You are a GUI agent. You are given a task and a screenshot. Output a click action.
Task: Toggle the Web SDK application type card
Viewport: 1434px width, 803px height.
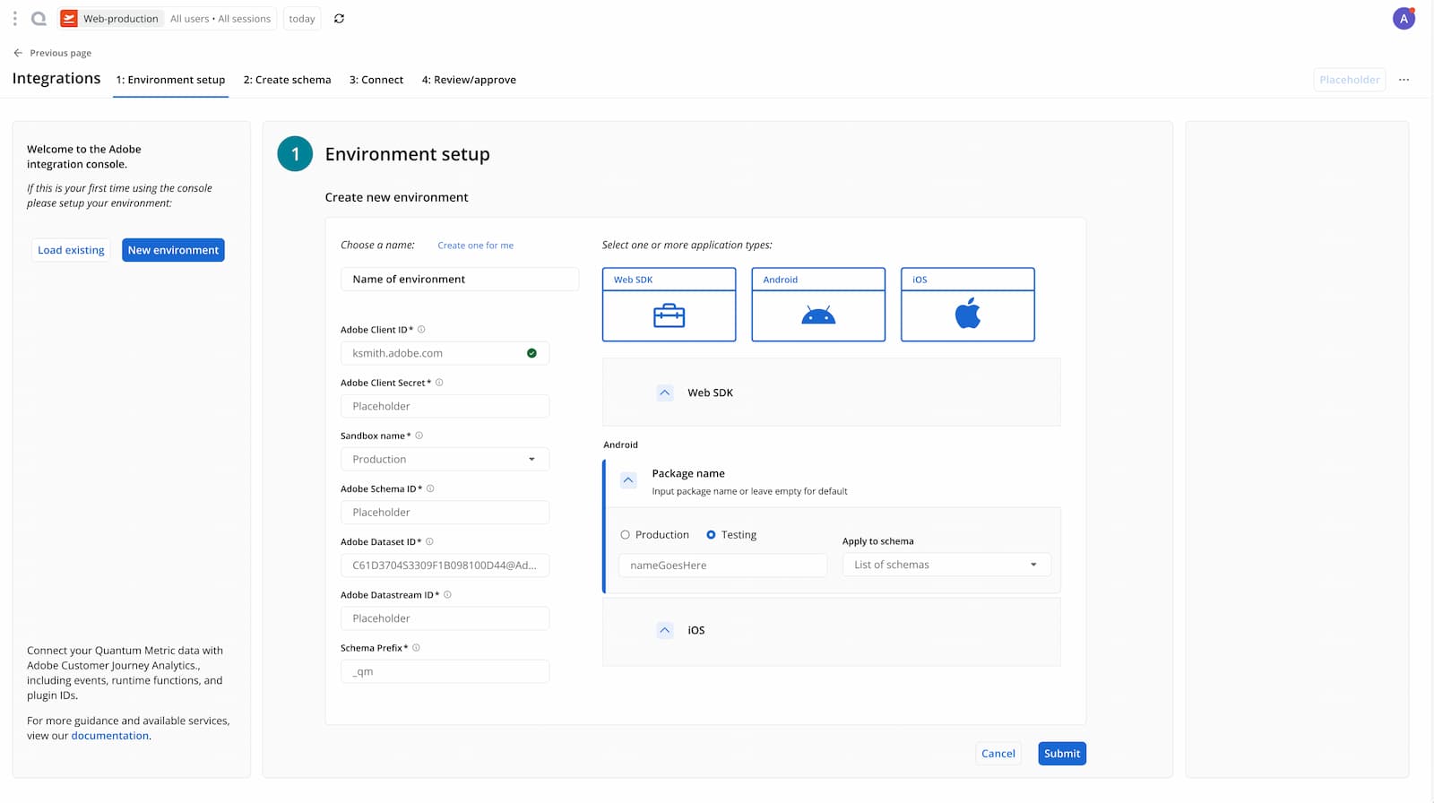(669, 305)
